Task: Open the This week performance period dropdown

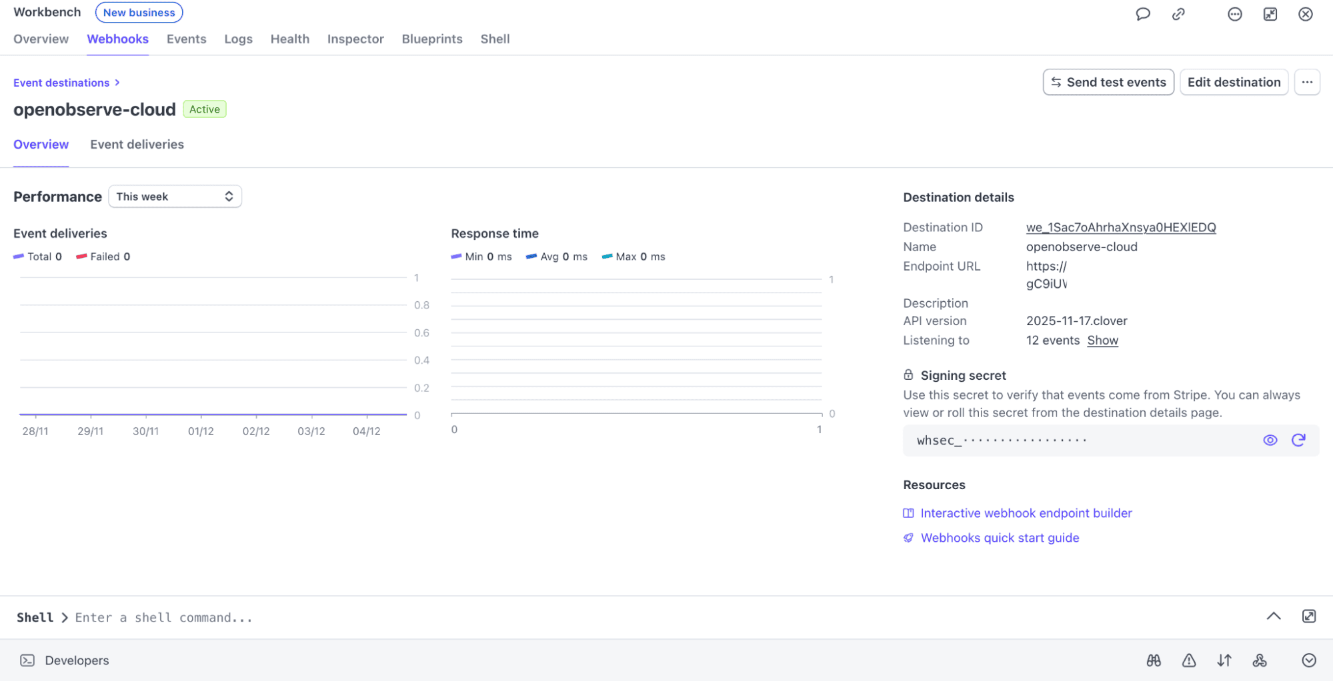Action: pos(175,196)
